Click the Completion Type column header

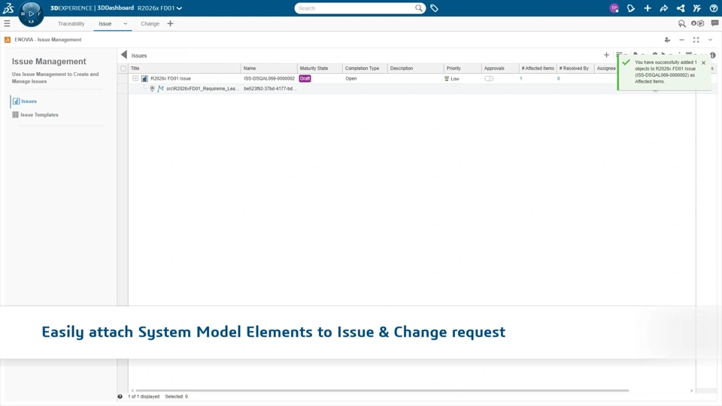tap(363, 68)
